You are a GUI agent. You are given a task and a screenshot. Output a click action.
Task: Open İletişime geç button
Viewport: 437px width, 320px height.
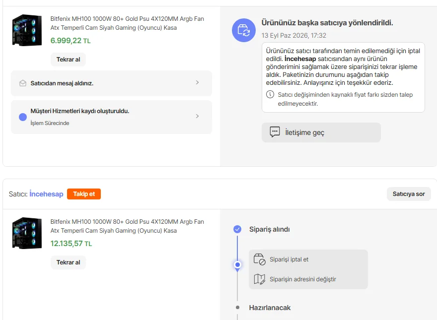tap(321, 132)
